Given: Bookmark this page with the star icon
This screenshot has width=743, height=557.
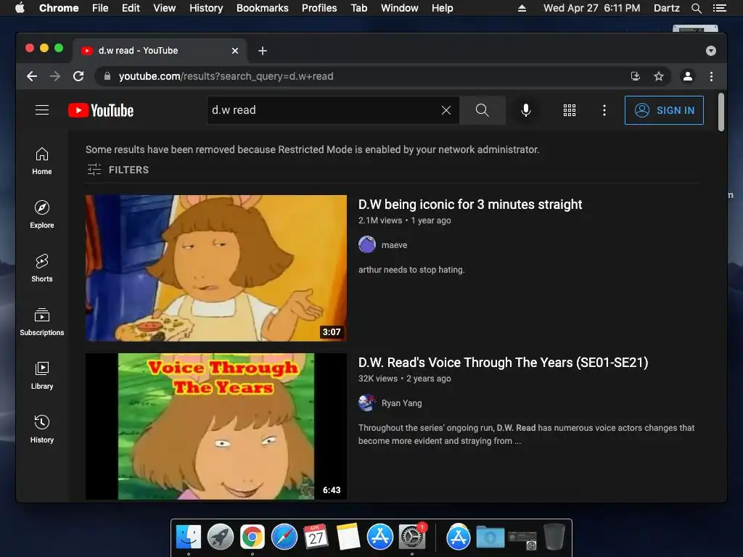Looking at the screenshot, I should point(659,76).
